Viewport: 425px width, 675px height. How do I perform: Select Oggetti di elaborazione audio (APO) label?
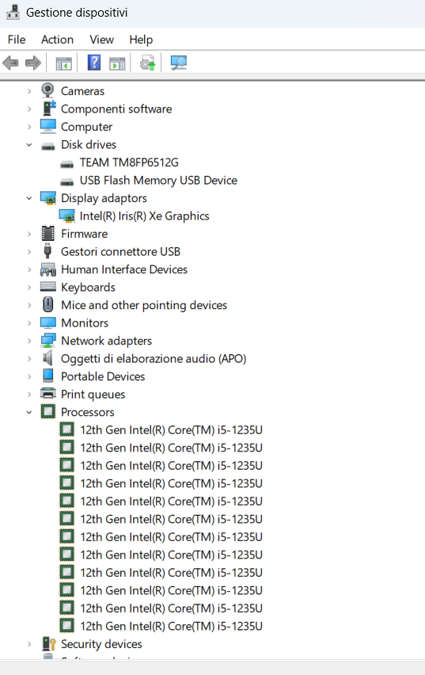pos(154,359)
